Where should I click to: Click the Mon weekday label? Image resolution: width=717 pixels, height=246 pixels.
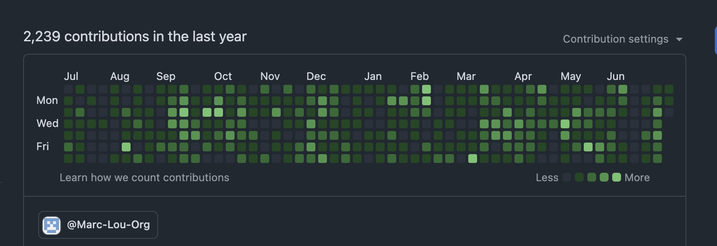[47, 100]
